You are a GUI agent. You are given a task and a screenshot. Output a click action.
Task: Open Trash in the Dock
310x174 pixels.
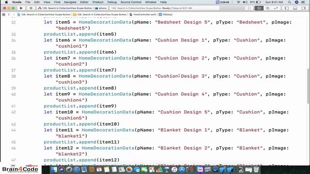click(256, 170)
